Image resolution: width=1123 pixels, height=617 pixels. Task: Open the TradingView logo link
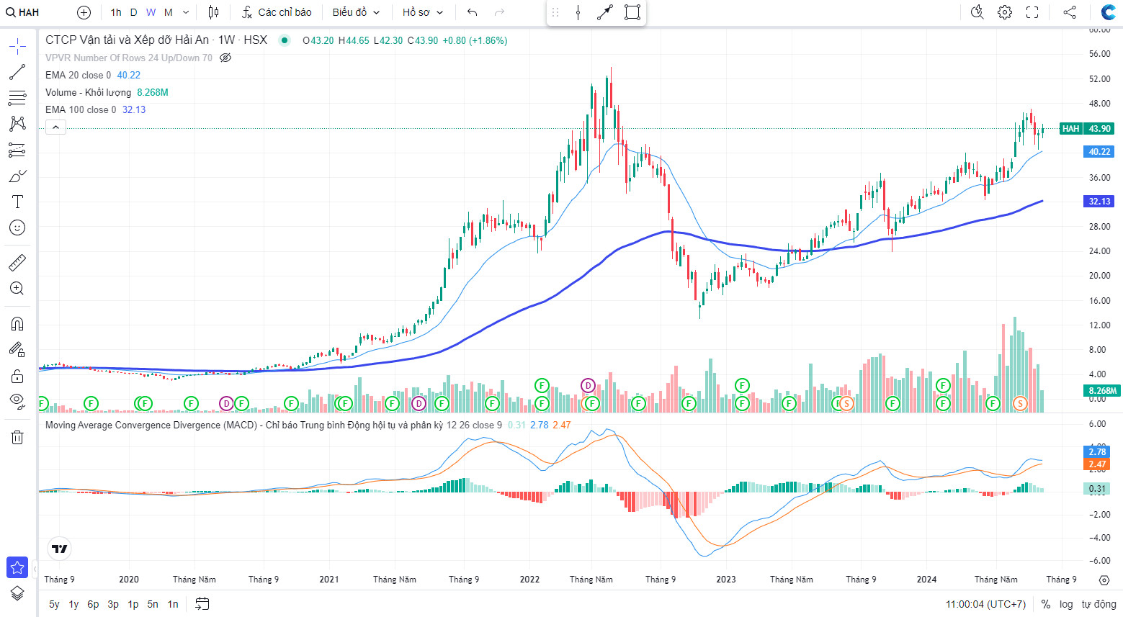click(x=60, y=549)
